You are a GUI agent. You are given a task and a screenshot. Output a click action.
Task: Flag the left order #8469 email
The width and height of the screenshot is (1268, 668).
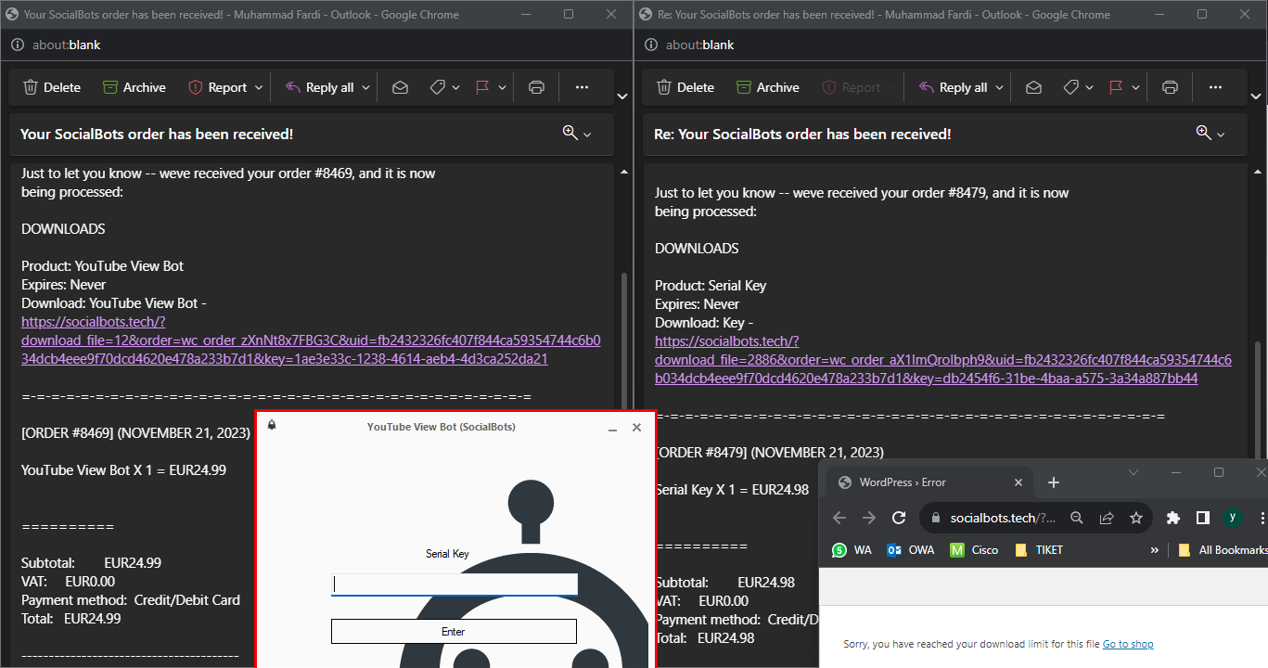tap(482, 87)
